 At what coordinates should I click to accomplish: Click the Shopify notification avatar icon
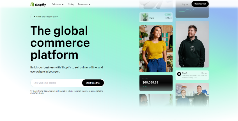point(179,74)
